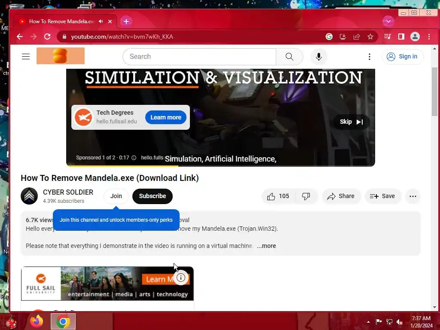Search with voice microphone button
The height and width of the screenshot is (330, 440).
tap(319, 57)
